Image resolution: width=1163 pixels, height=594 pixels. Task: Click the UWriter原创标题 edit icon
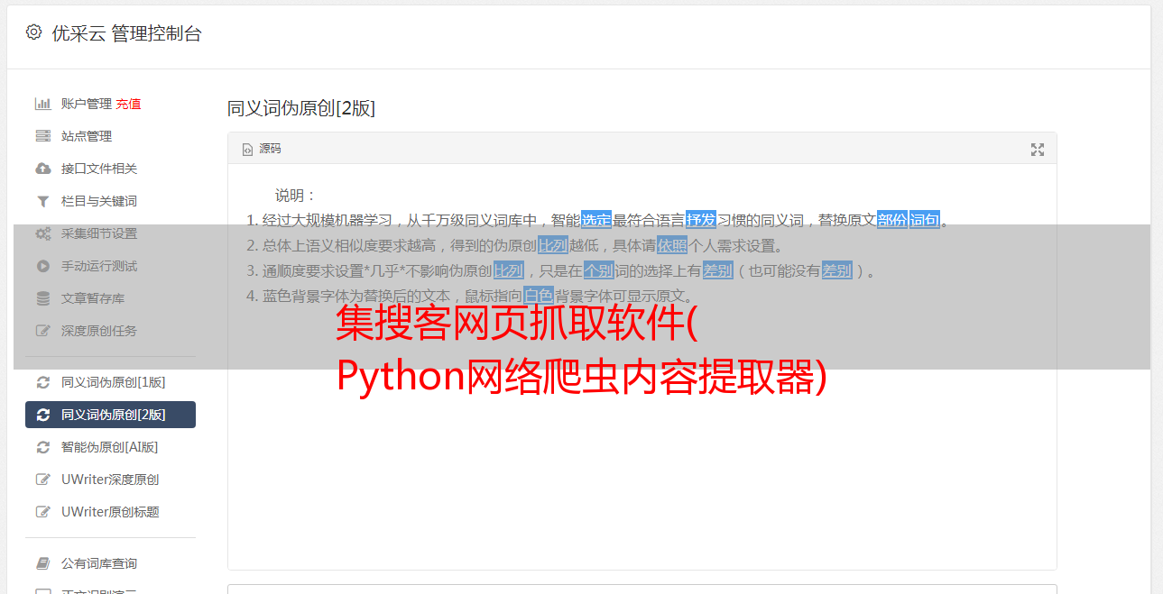click(x=42, y=512)
